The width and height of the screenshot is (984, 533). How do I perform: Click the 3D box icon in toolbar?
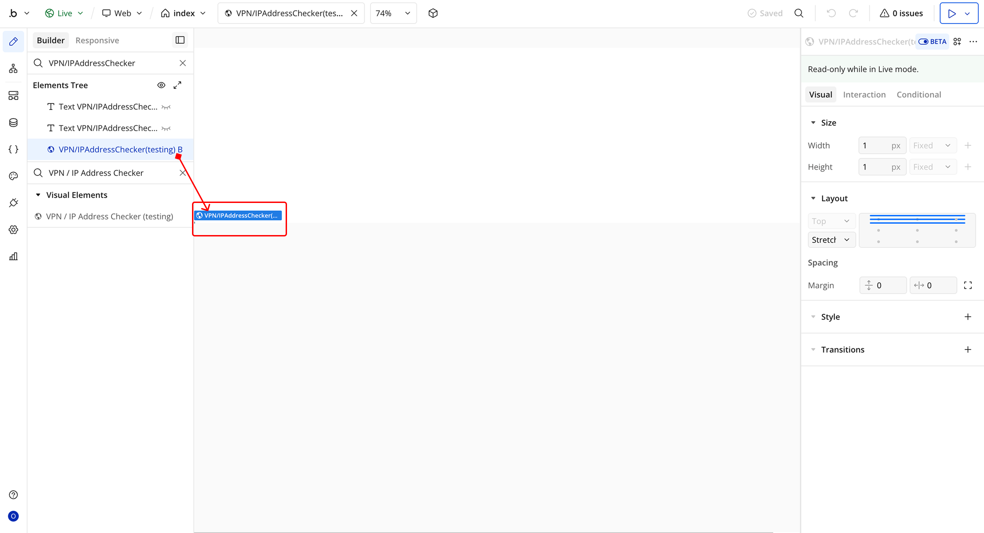(x=433, y=13)
